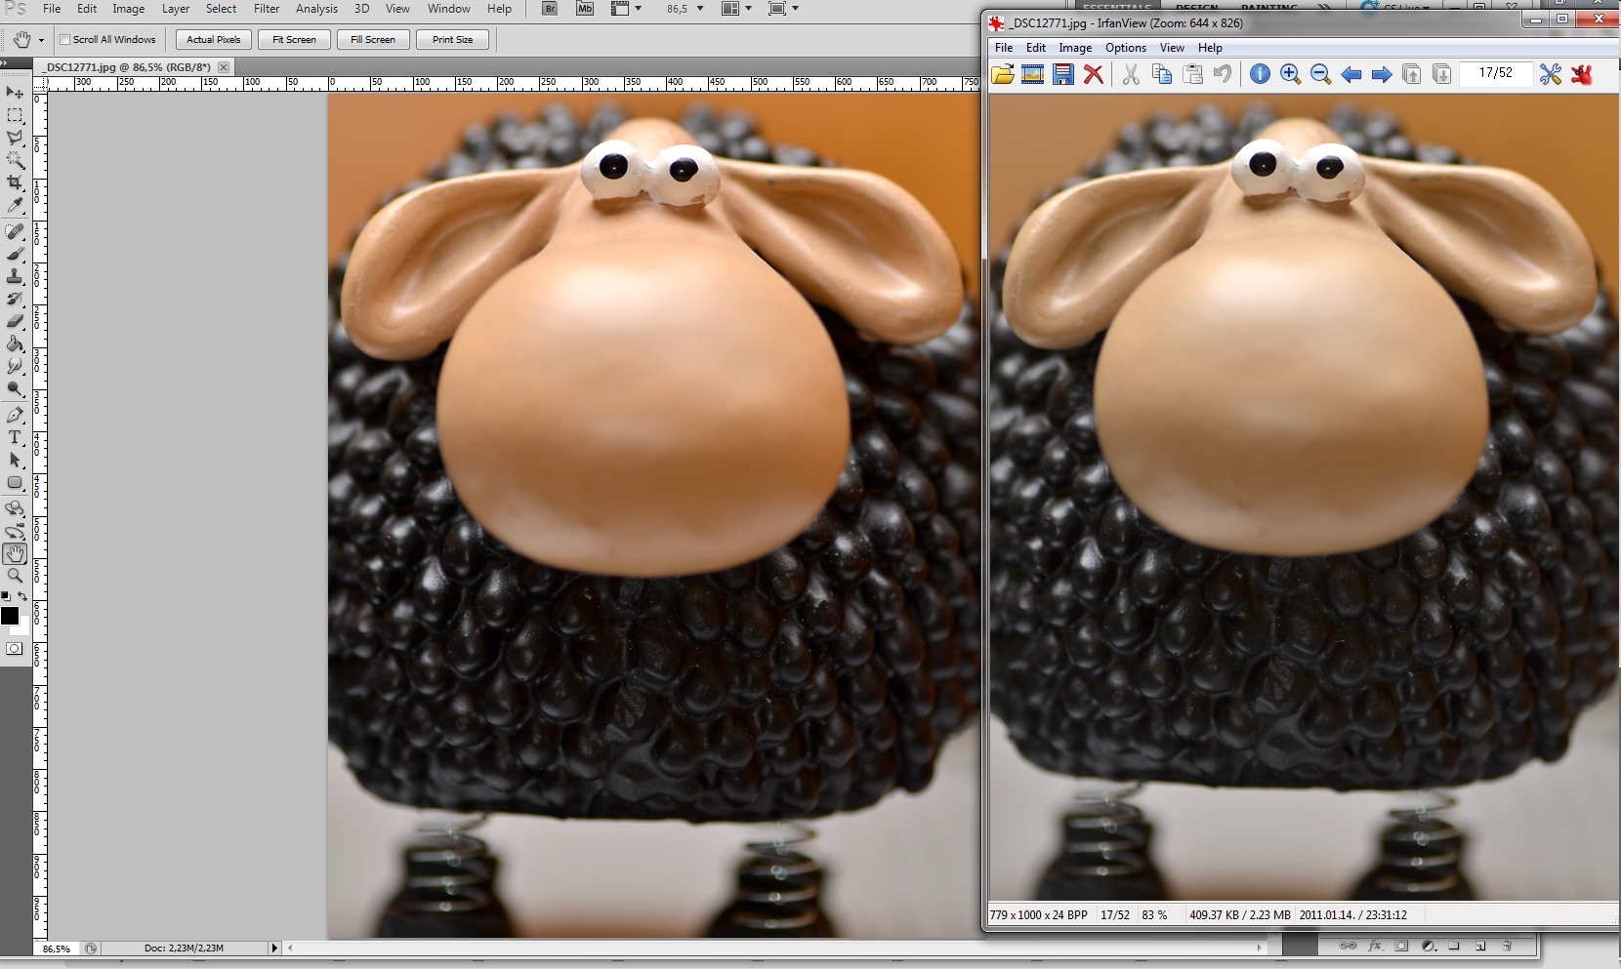Image resolution: width=1621 pixels, height=969 pixels.
Task: Click the black foreground color swatch
Action: click(10, 615)
